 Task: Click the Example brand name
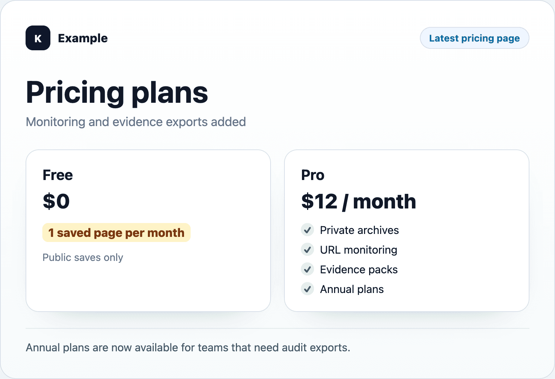click(83, 38)
